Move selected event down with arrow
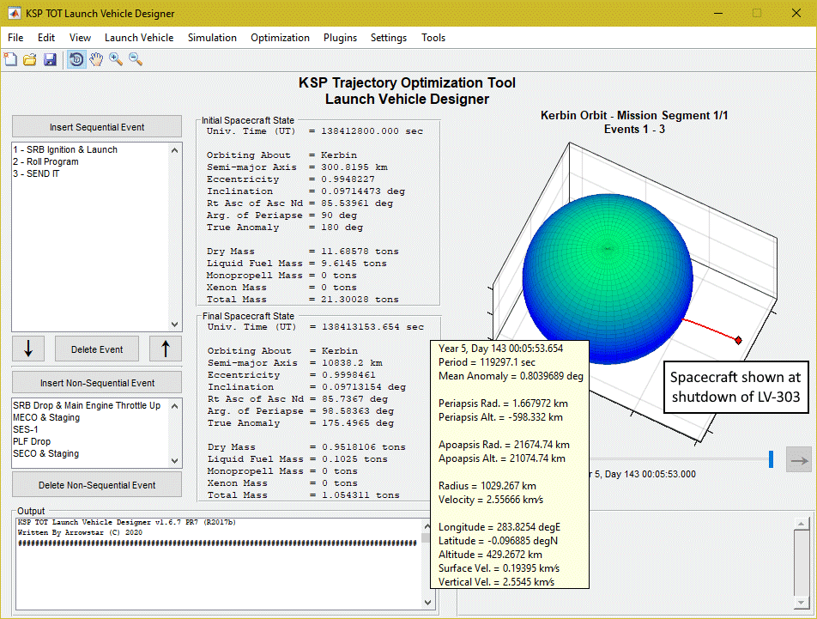Screen dimensions: 817x619 pos(28,349)
